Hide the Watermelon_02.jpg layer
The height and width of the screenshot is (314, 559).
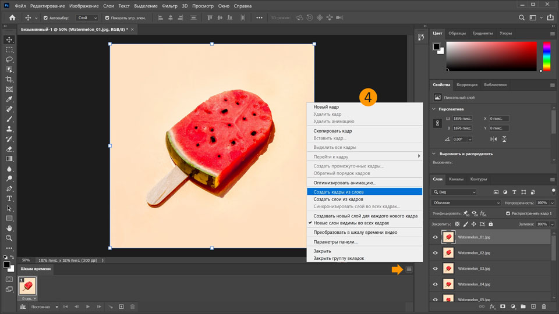pos(435,253)
